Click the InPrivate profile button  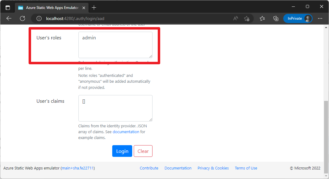tap(298, 18)
